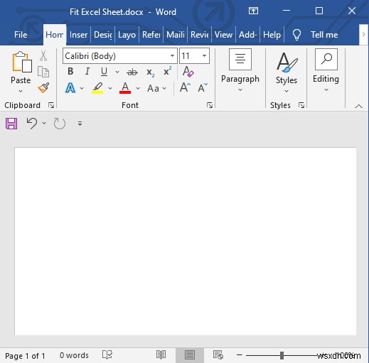This screenshot has height=363, width=369.
Task: Switch to the Mailings tab
Action: click(176, 35)
